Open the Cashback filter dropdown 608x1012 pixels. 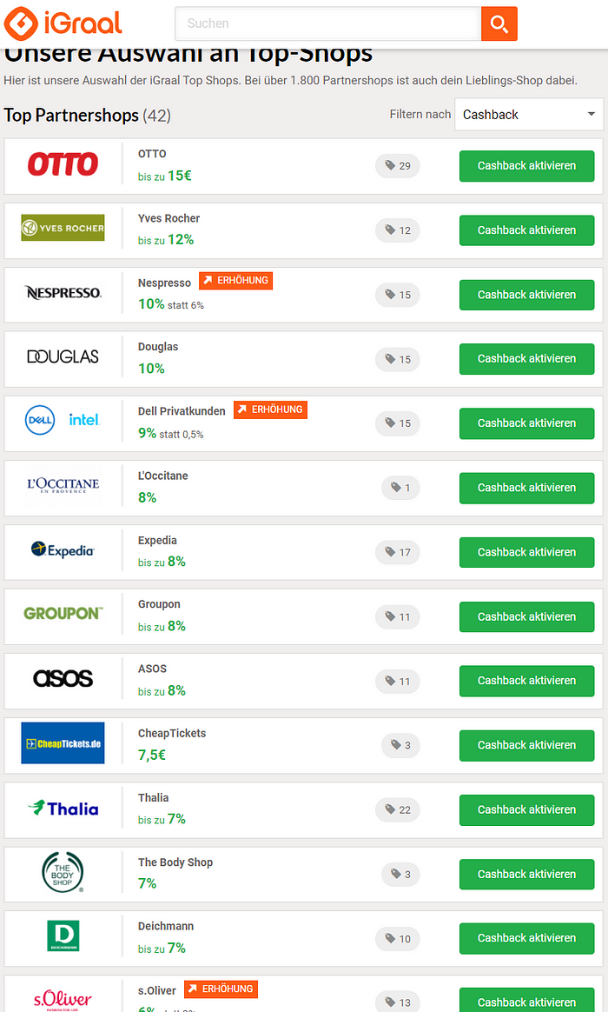529,114
